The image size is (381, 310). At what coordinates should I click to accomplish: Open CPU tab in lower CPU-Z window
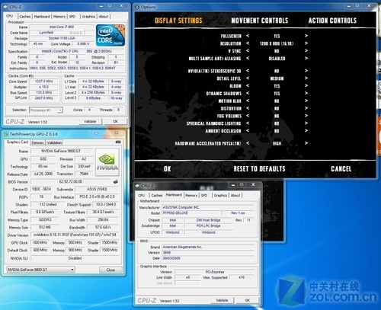click(142, 195)
